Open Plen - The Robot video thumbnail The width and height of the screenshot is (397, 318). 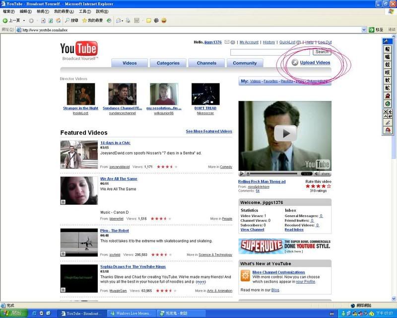pyautogui.click(x=79, y=242)
